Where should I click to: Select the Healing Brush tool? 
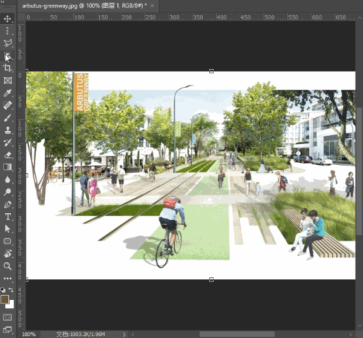pos(7,105)
